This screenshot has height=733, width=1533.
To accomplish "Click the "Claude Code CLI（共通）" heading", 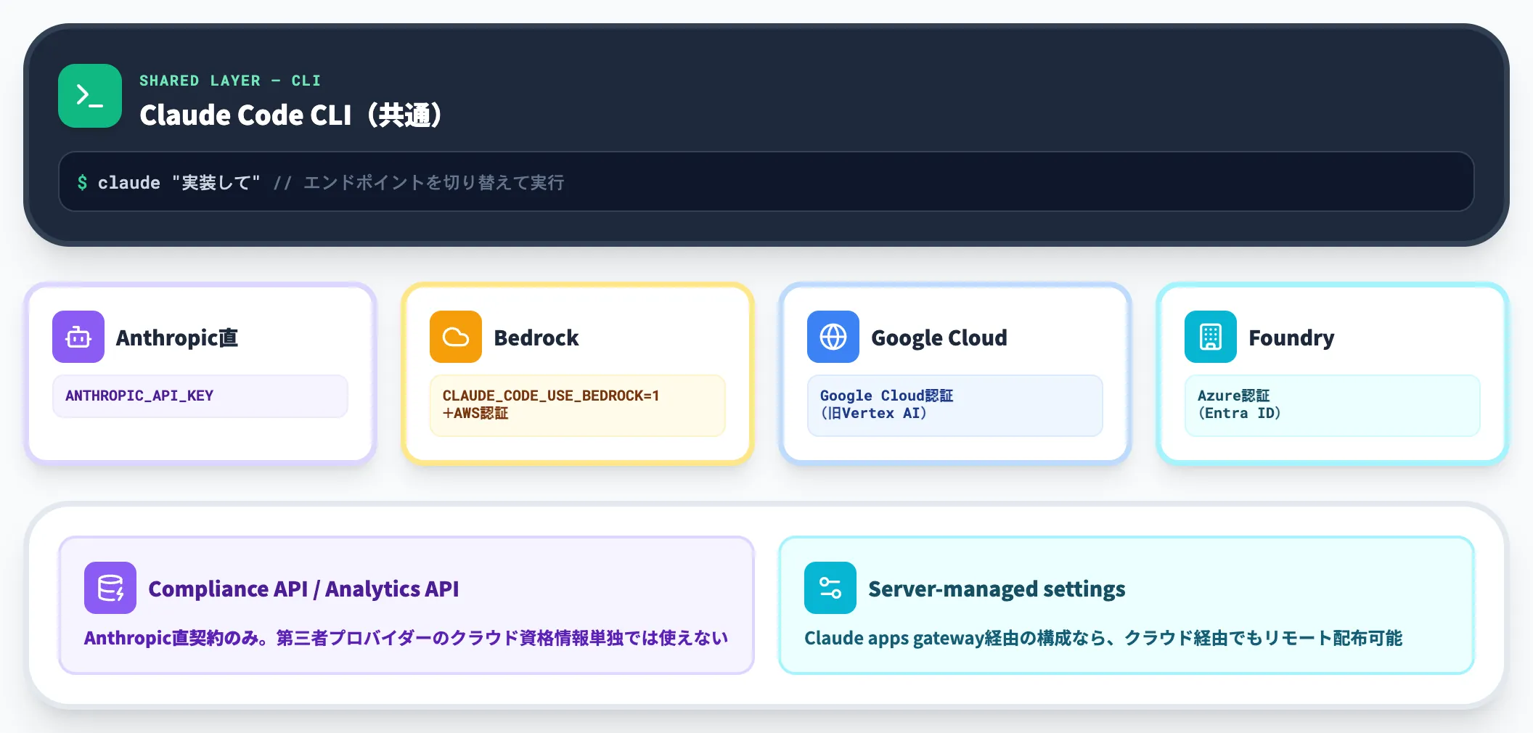I will (291, 115).
